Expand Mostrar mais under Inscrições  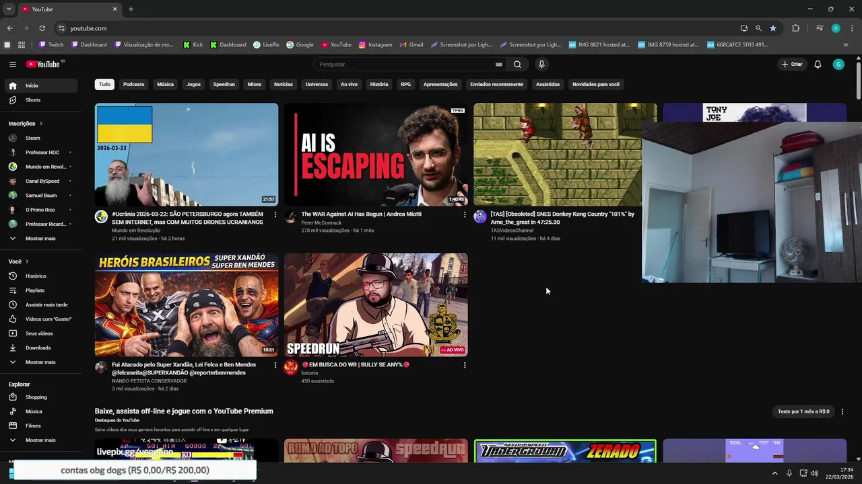click(x=42, y=239)
